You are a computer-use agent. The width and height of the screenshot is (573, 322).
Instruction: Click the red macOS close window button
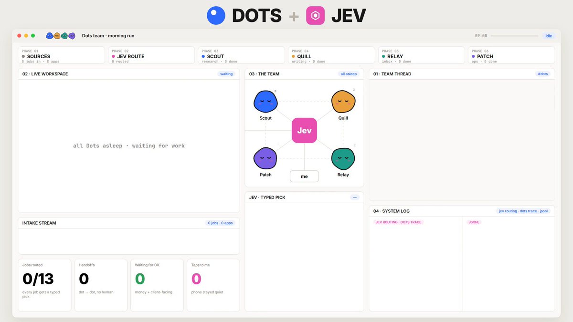click(x=20, y=36)
